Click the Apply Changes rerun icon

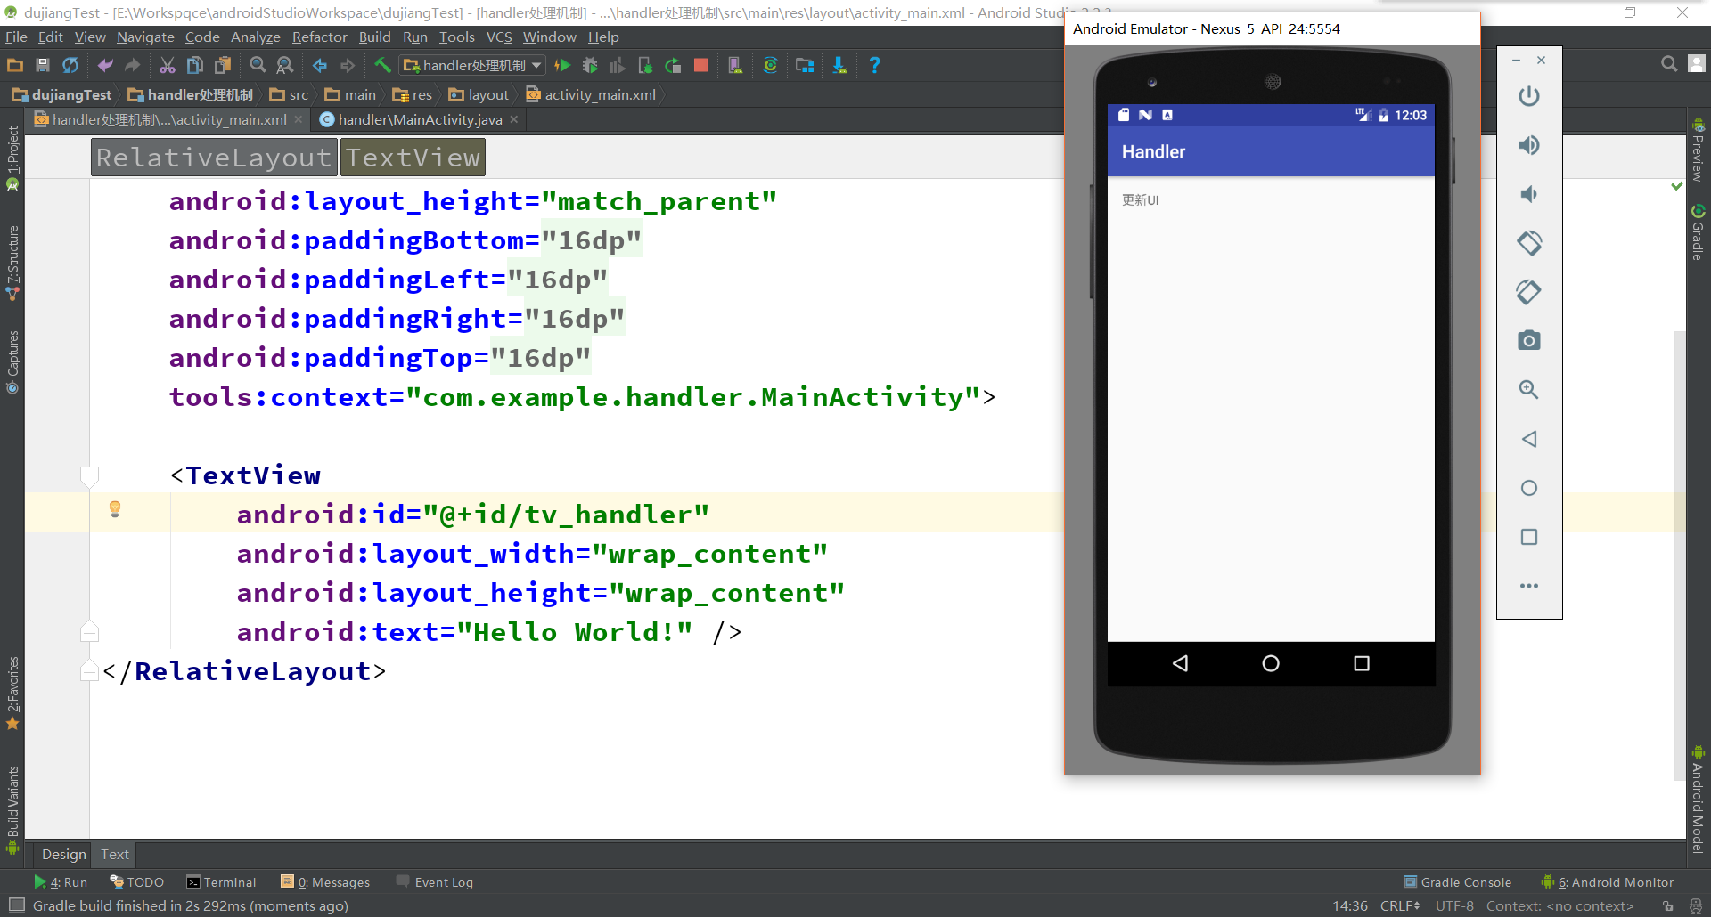tap(673, 65)
